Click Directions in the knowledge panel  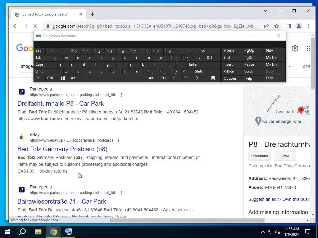point(259,156)
